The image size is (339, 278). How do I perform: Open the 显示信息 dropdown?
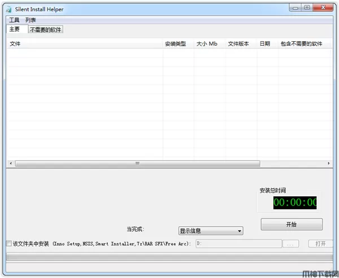[x=211, y=231]
